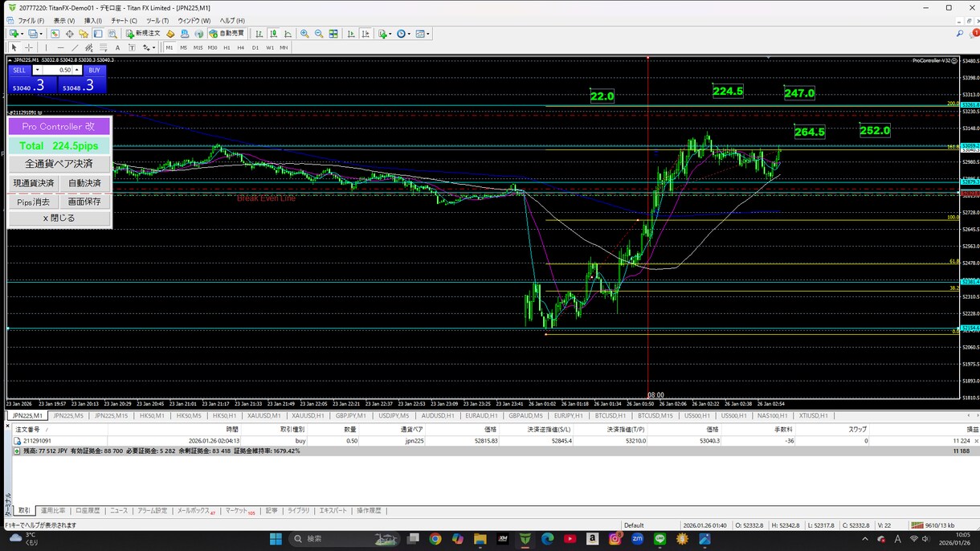Open Google Chrome from the taskbar
Image resolution: width=980 pixels, height=551 pixels.
435,539
